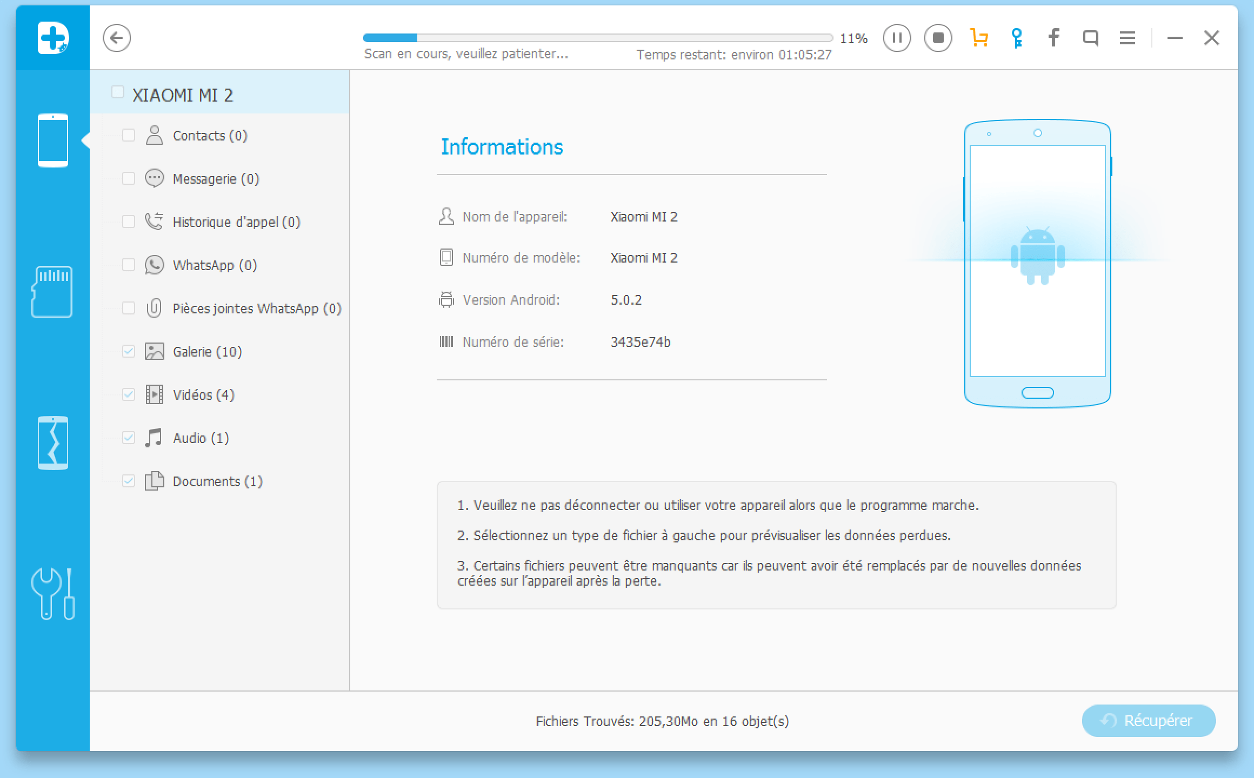
Task: Click the Contacts person icon
Action: [155, 135]
